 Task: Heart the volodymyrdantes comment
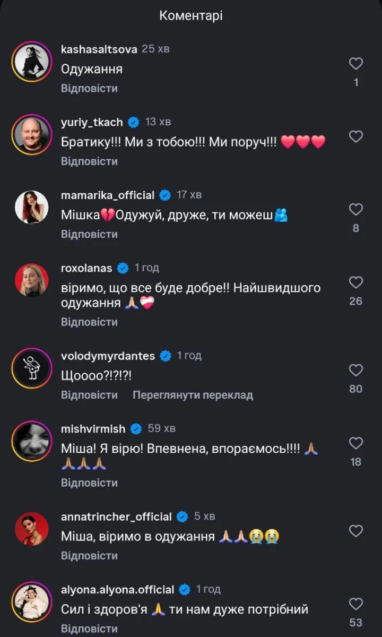(x=356, y=370)
